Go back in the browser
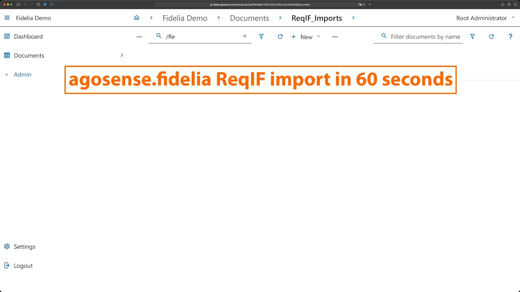Viewport: 520px width, 292px height. click(26, 4)
